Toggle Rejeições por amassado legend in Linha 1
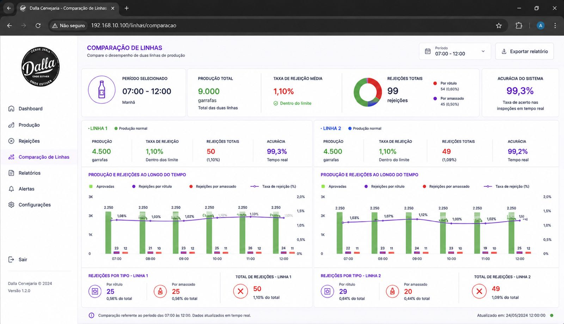Image resolution: width=564 pixels, height=324 pixels. (x=213, y=186)
